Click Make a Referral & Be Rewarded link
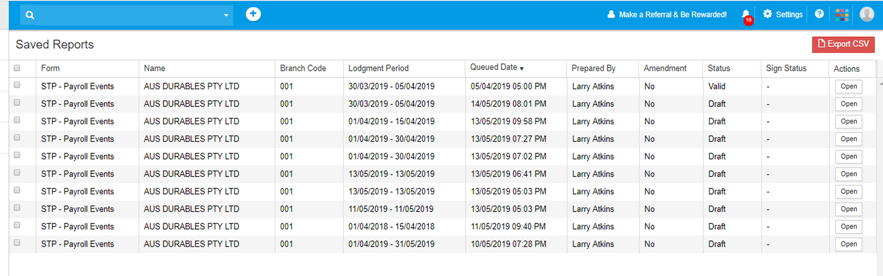This screenshot has width=883, height=276. [x=672, y=14]
